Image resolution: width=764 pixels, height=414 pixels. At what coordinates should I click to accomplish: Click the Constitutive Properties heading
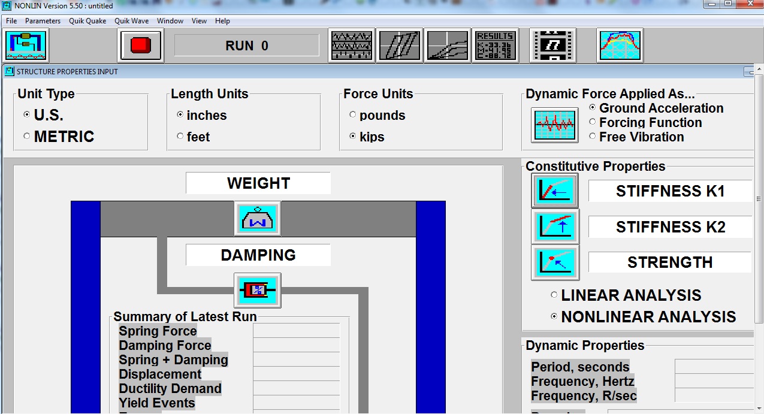point(596,167)
